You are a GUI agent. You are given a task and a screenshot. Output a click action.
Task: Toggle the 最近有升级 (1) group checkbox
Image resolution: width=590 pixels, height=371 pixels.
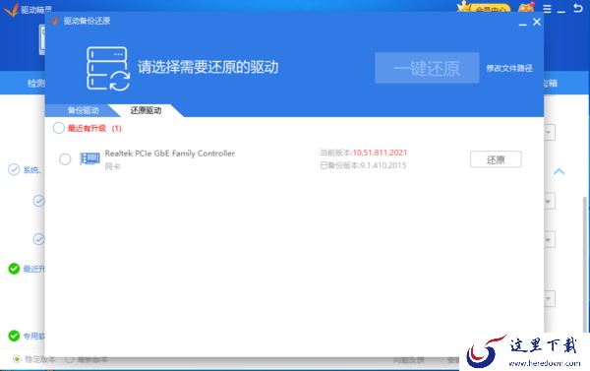click(x=59, y=128)
